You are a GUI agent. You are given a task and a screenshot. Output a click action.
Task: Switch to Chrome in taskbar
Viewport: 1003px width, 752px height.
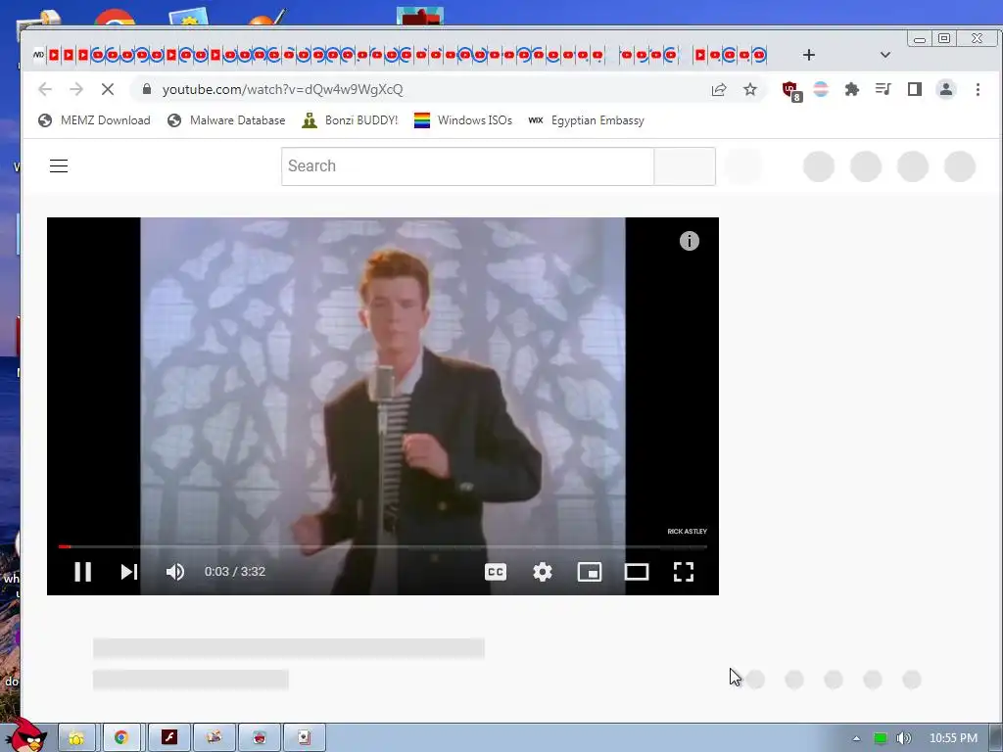click(120, 738)
